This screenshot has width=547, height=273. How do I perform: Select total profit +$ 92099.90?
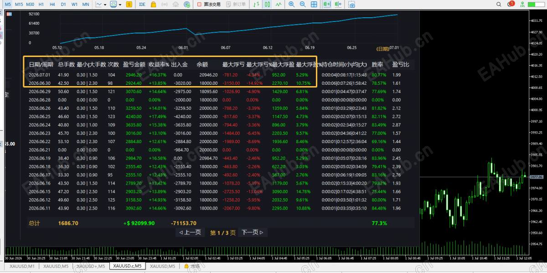[139, 223]
